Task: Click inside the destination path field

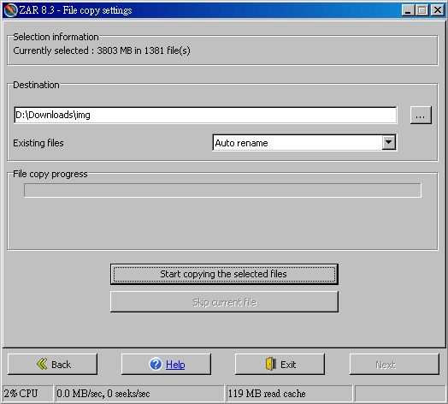Action: [x=205, y=115]
